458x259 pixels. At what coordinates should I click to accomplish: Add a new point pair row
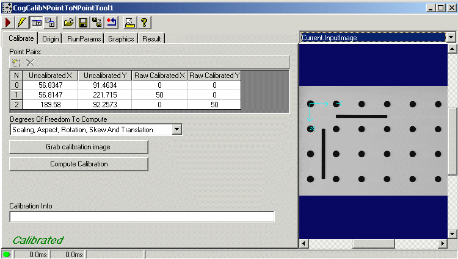tap(17, 63)
